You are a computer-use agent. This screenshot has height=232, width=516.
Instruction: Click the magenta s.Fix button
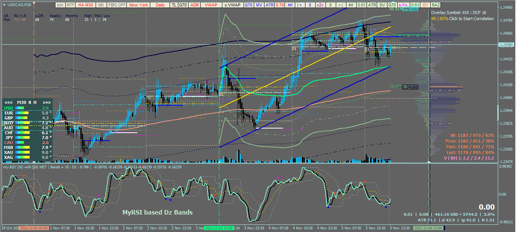403,5
